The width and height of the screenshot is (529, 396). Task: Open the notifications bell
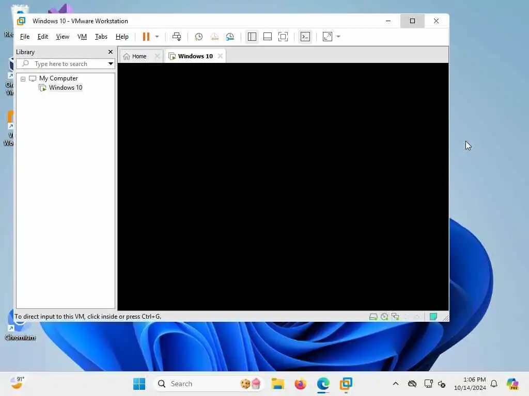point(494,384)
